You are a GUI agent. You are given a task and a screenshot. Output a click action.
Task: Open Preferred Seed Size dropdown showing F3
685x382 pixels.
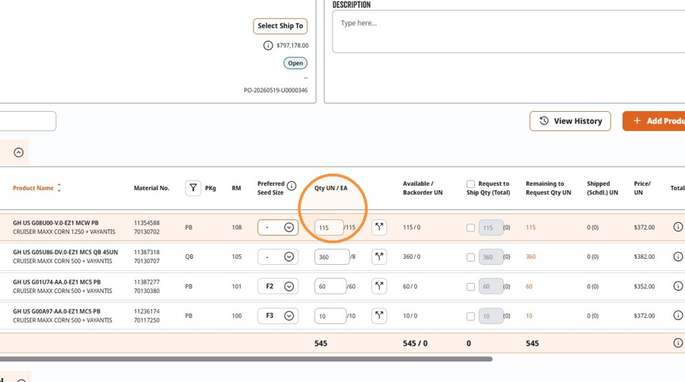click(278, 316)
